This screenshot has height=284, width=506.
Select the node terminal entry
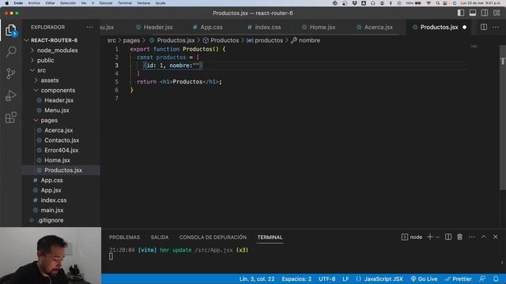412,237
